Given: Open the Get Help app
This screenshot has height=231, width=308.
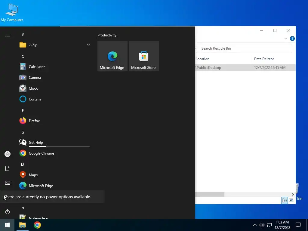Looking at the screenshot, I should [54, 142].
